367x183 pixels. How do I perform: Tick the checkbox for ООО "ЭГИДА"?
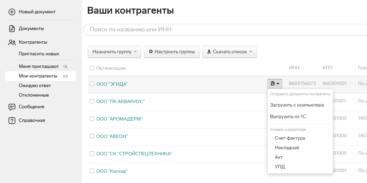[x=92, y=84]
